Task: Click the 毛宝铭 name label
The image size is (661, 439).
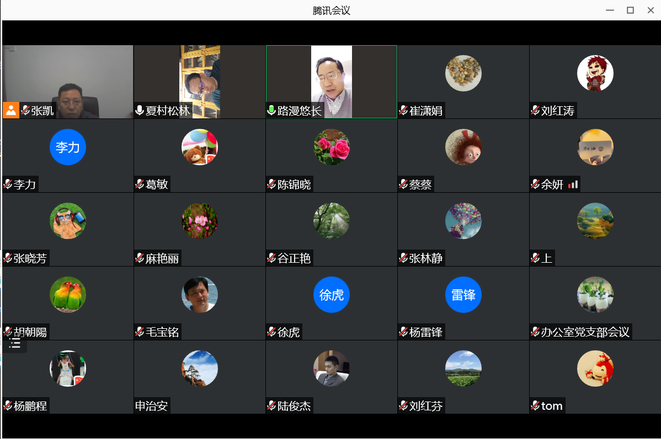Action: pyautogui.click(x=162, y=332)
